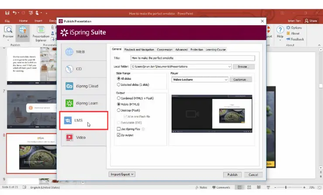323x195 pixels.
Task: Switch to the Protection tab
Action: pos(197,50)
